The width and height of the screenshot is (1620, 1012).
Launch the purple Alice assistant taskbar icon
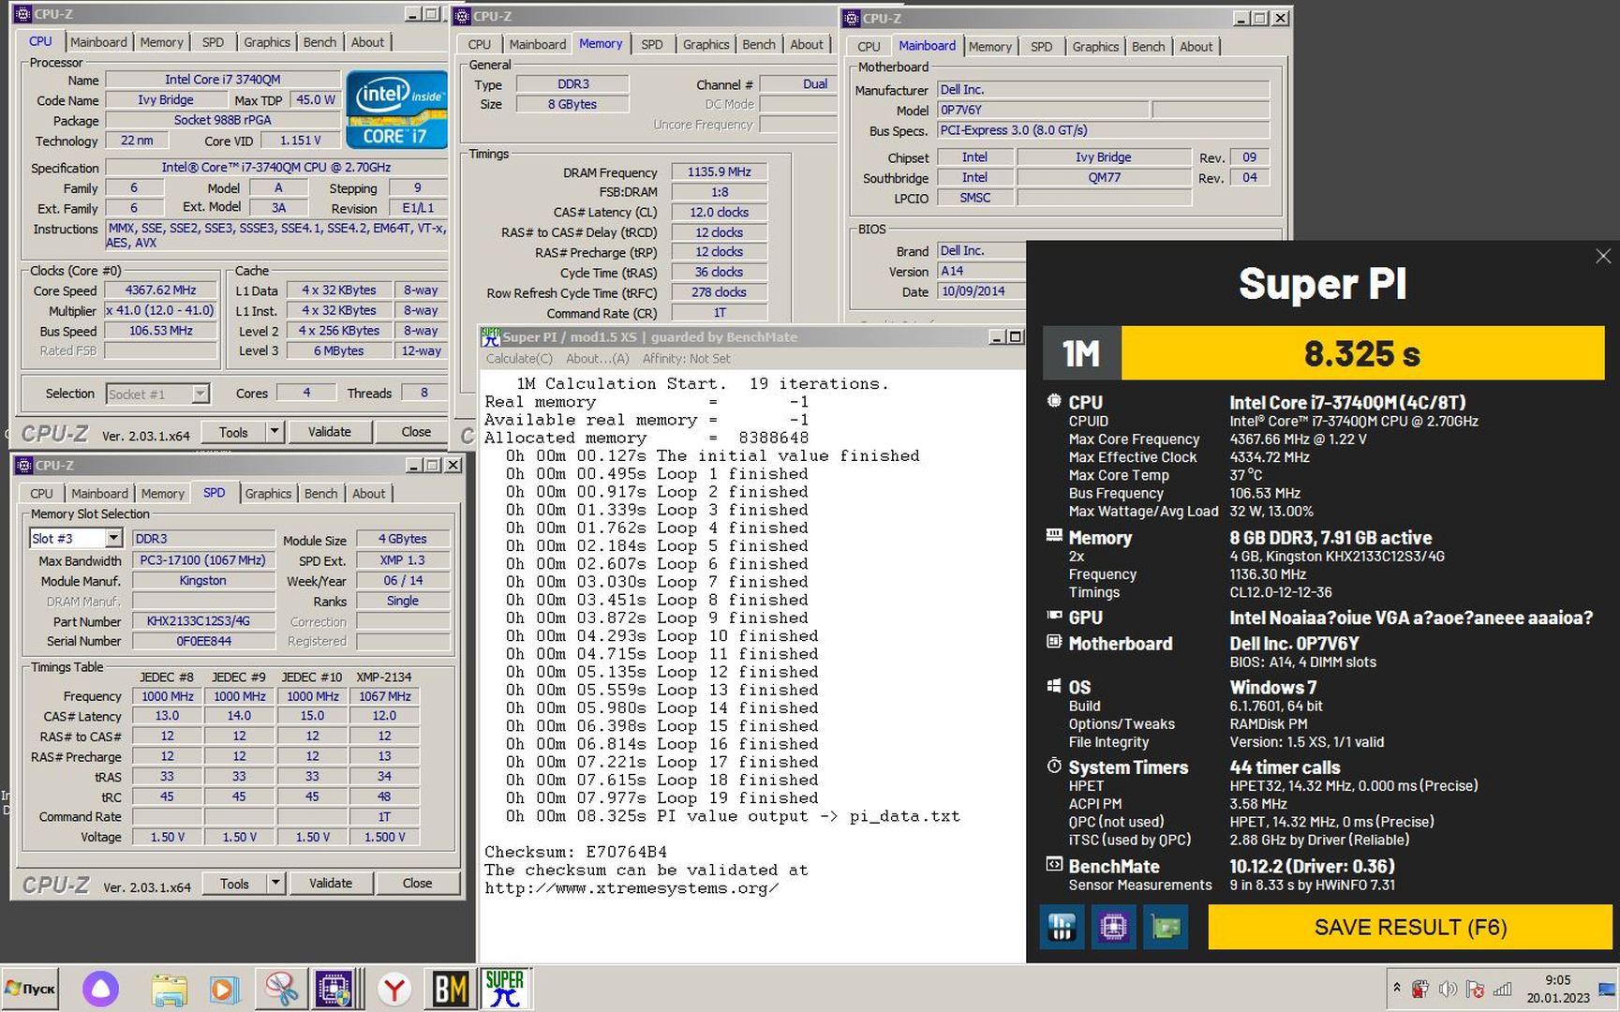tap(100, 989)
